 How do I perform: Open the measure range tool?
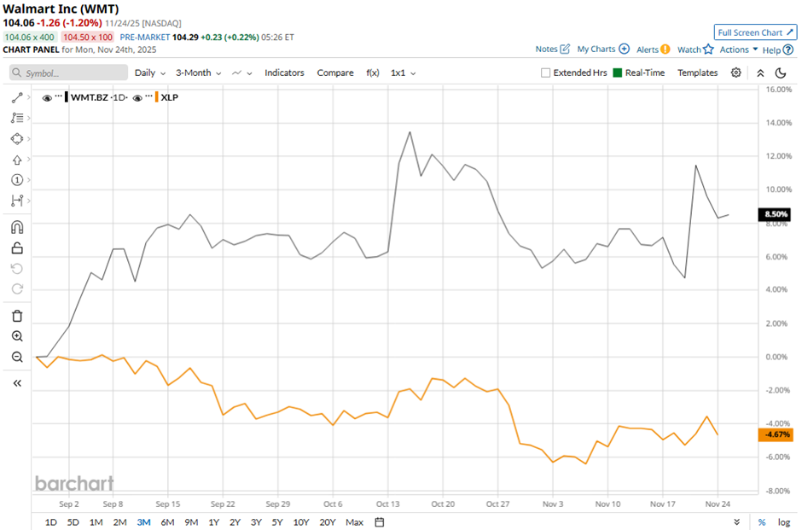[17, 201]
